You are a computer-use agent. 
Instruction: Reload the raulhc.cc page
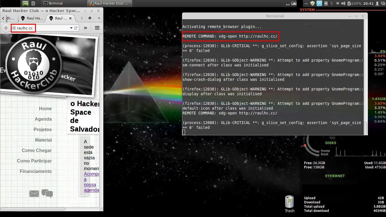click(x=76, y=28)
